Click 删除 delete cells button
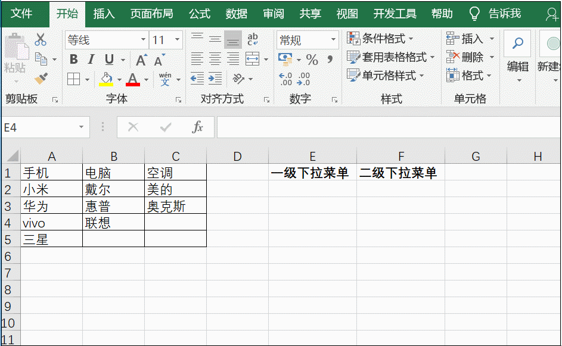562x346 pixels. click(x=470, y=57)
